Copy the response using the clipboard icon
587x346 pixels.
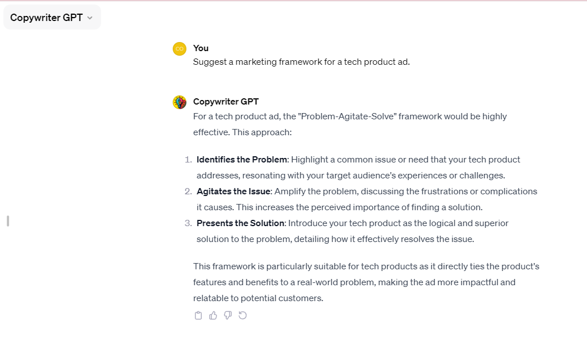(198, 315)
